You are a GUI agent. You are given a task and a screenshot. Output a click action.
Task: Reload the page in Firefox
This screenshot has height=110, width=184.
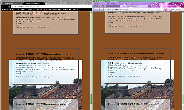point(170,9)
